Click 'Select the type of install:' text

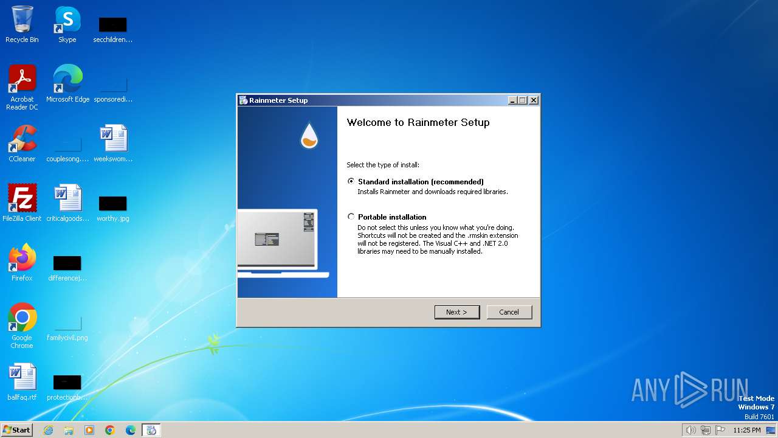click(x=383, y=165)
